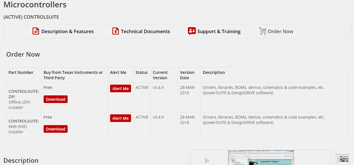The height and width of the screenshot is (165, 354).
Task: Click the "Order Now" section heading
Action: 23,54
